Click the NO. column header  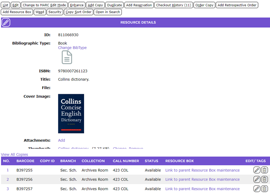(7, 161)
